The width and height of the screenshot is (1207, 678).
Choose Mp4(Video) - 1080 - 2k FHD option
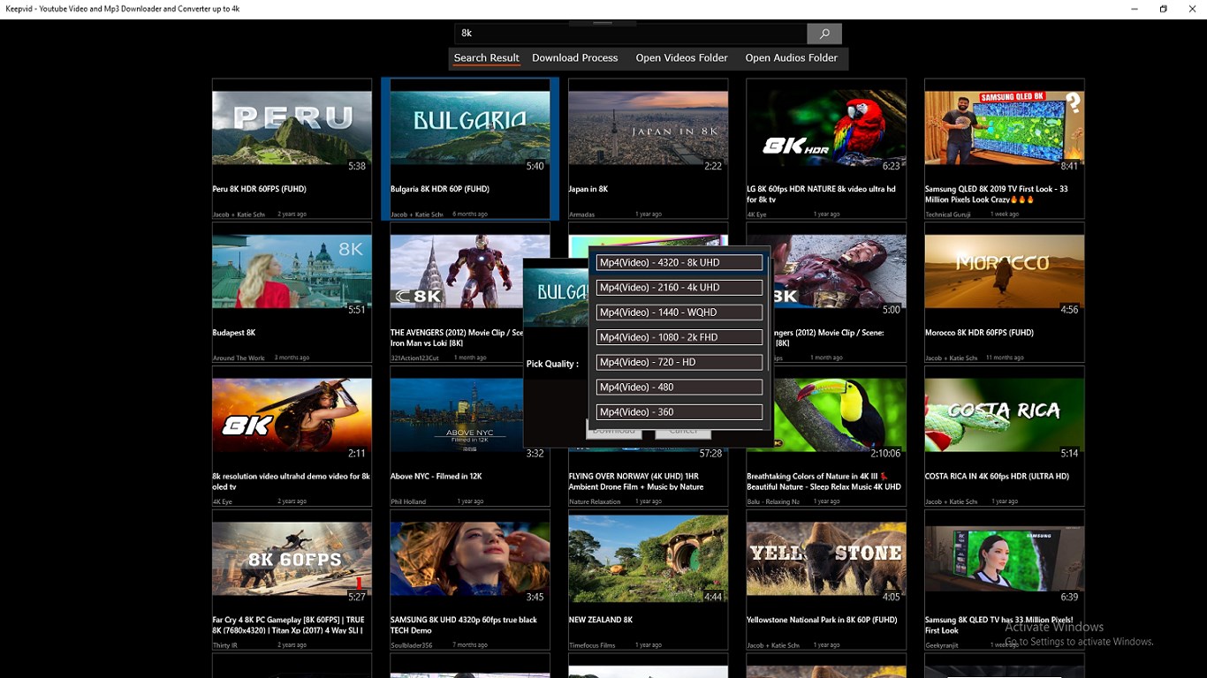(679, 337)
